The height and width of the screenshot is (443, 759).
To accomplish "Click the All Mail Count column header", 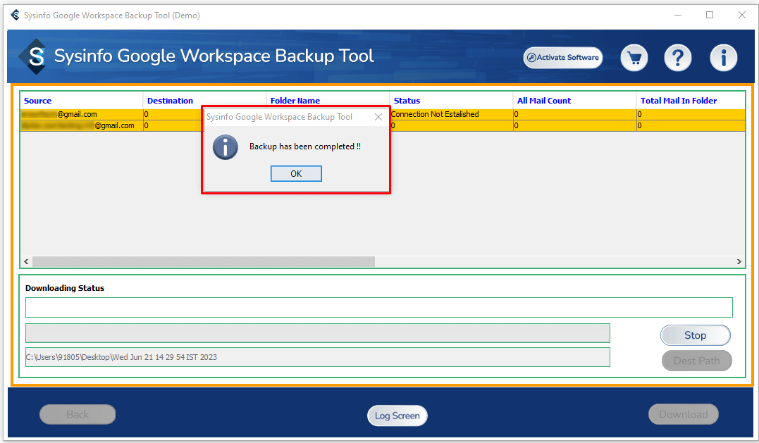I will pyautogui.click(x=543, y=101).
